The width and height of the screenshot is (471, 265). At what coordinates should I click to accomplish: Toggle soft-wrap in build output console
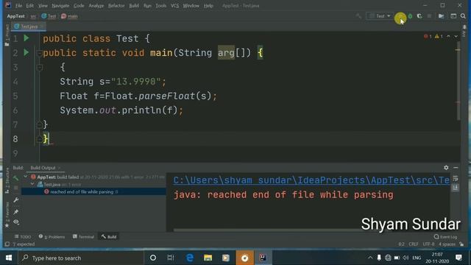pos(456,178)
